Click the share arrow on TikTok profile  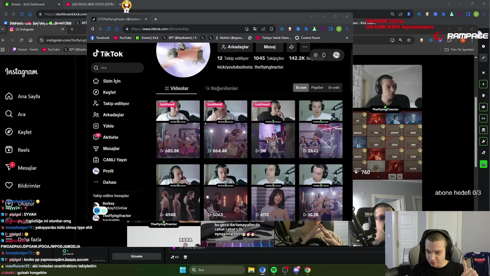[291, 47]
